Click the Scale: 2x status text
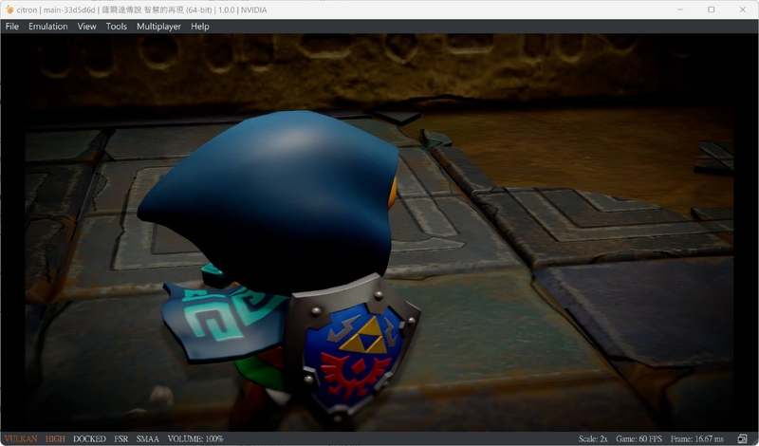 coord(593,438)
